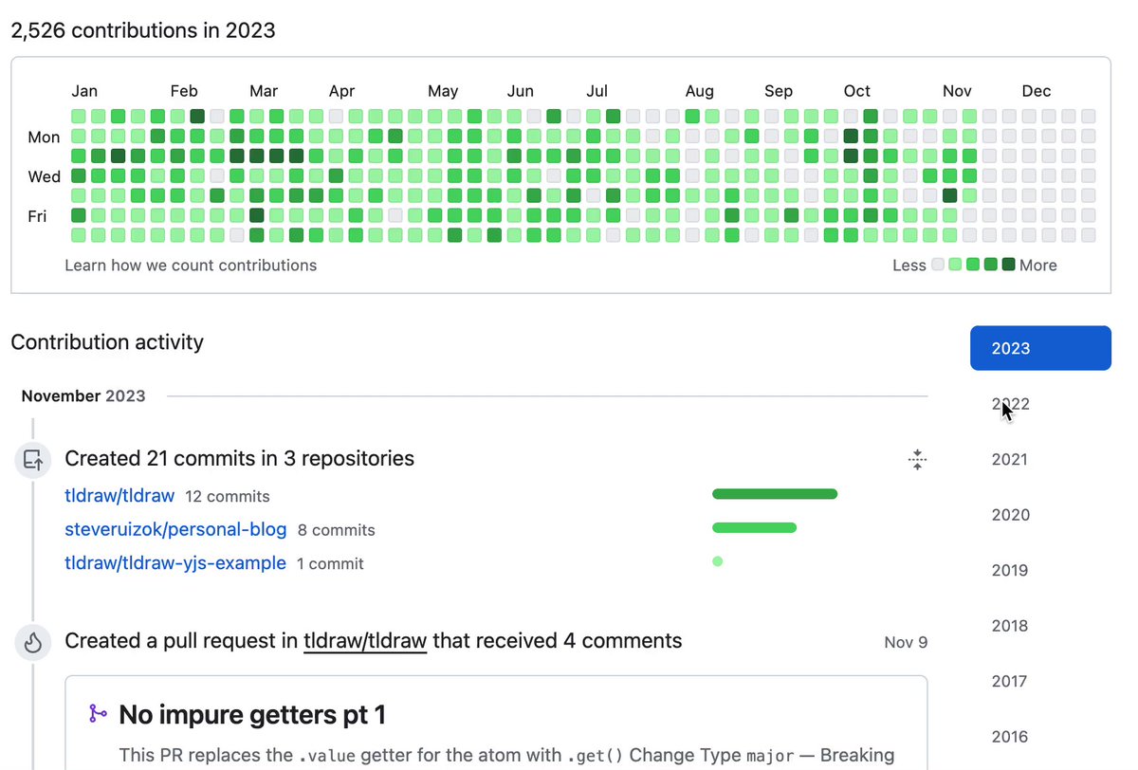Switch contribution activity to year 2022
The width and height of the screenshot is (1138, 770).
coord(1011,404)
